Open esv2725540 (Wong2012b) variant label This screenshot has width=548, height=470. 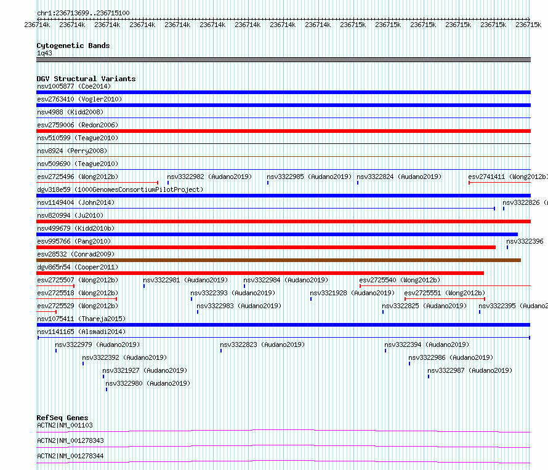400,280
